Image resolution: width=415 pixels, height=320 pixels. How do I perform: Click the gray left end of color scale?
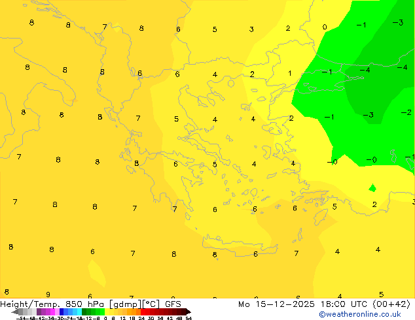coord(18,312)
